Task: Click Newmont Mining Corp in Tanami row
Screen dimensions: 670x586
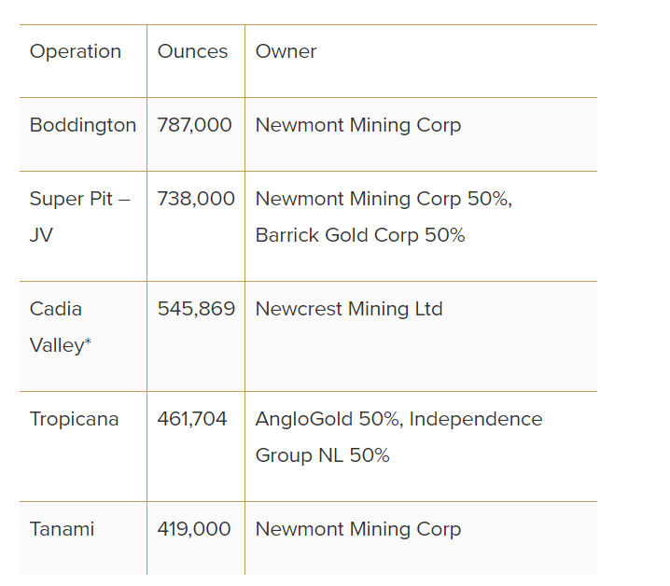Action: [x=358, y=529]
